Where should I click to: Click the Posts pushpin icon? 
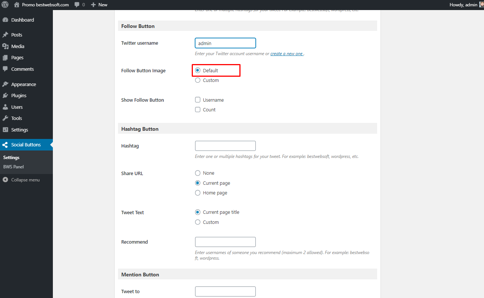point(5,35)
